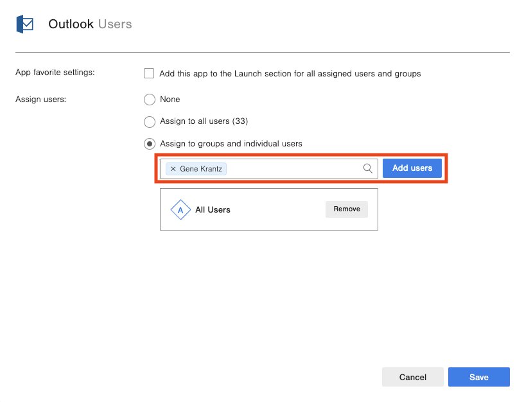
Task: Click the Outlook app icon
Action: click(24, 24)
